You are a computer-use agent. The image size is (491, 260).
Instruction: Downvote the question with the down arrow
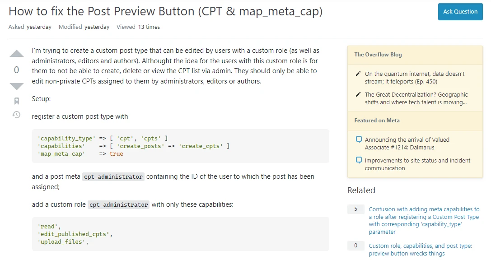[17, 86]
